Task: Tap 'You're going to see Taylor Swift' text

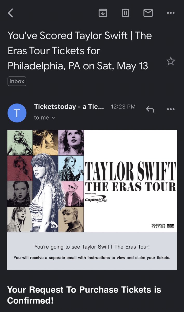Action: coord(92,247)
